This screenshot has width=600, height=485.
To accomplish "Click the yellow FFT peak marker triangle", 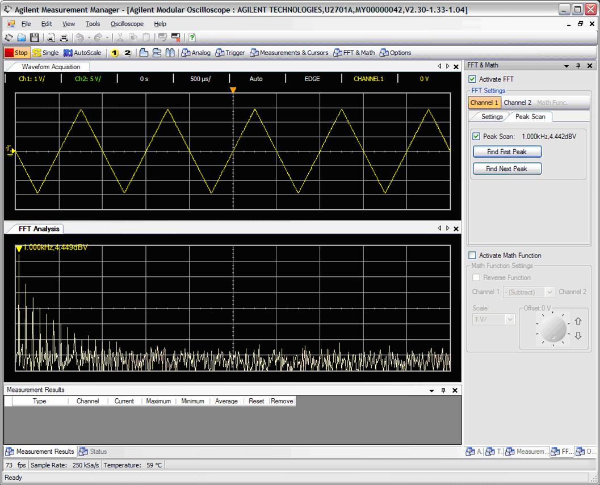I will point(19,249).
